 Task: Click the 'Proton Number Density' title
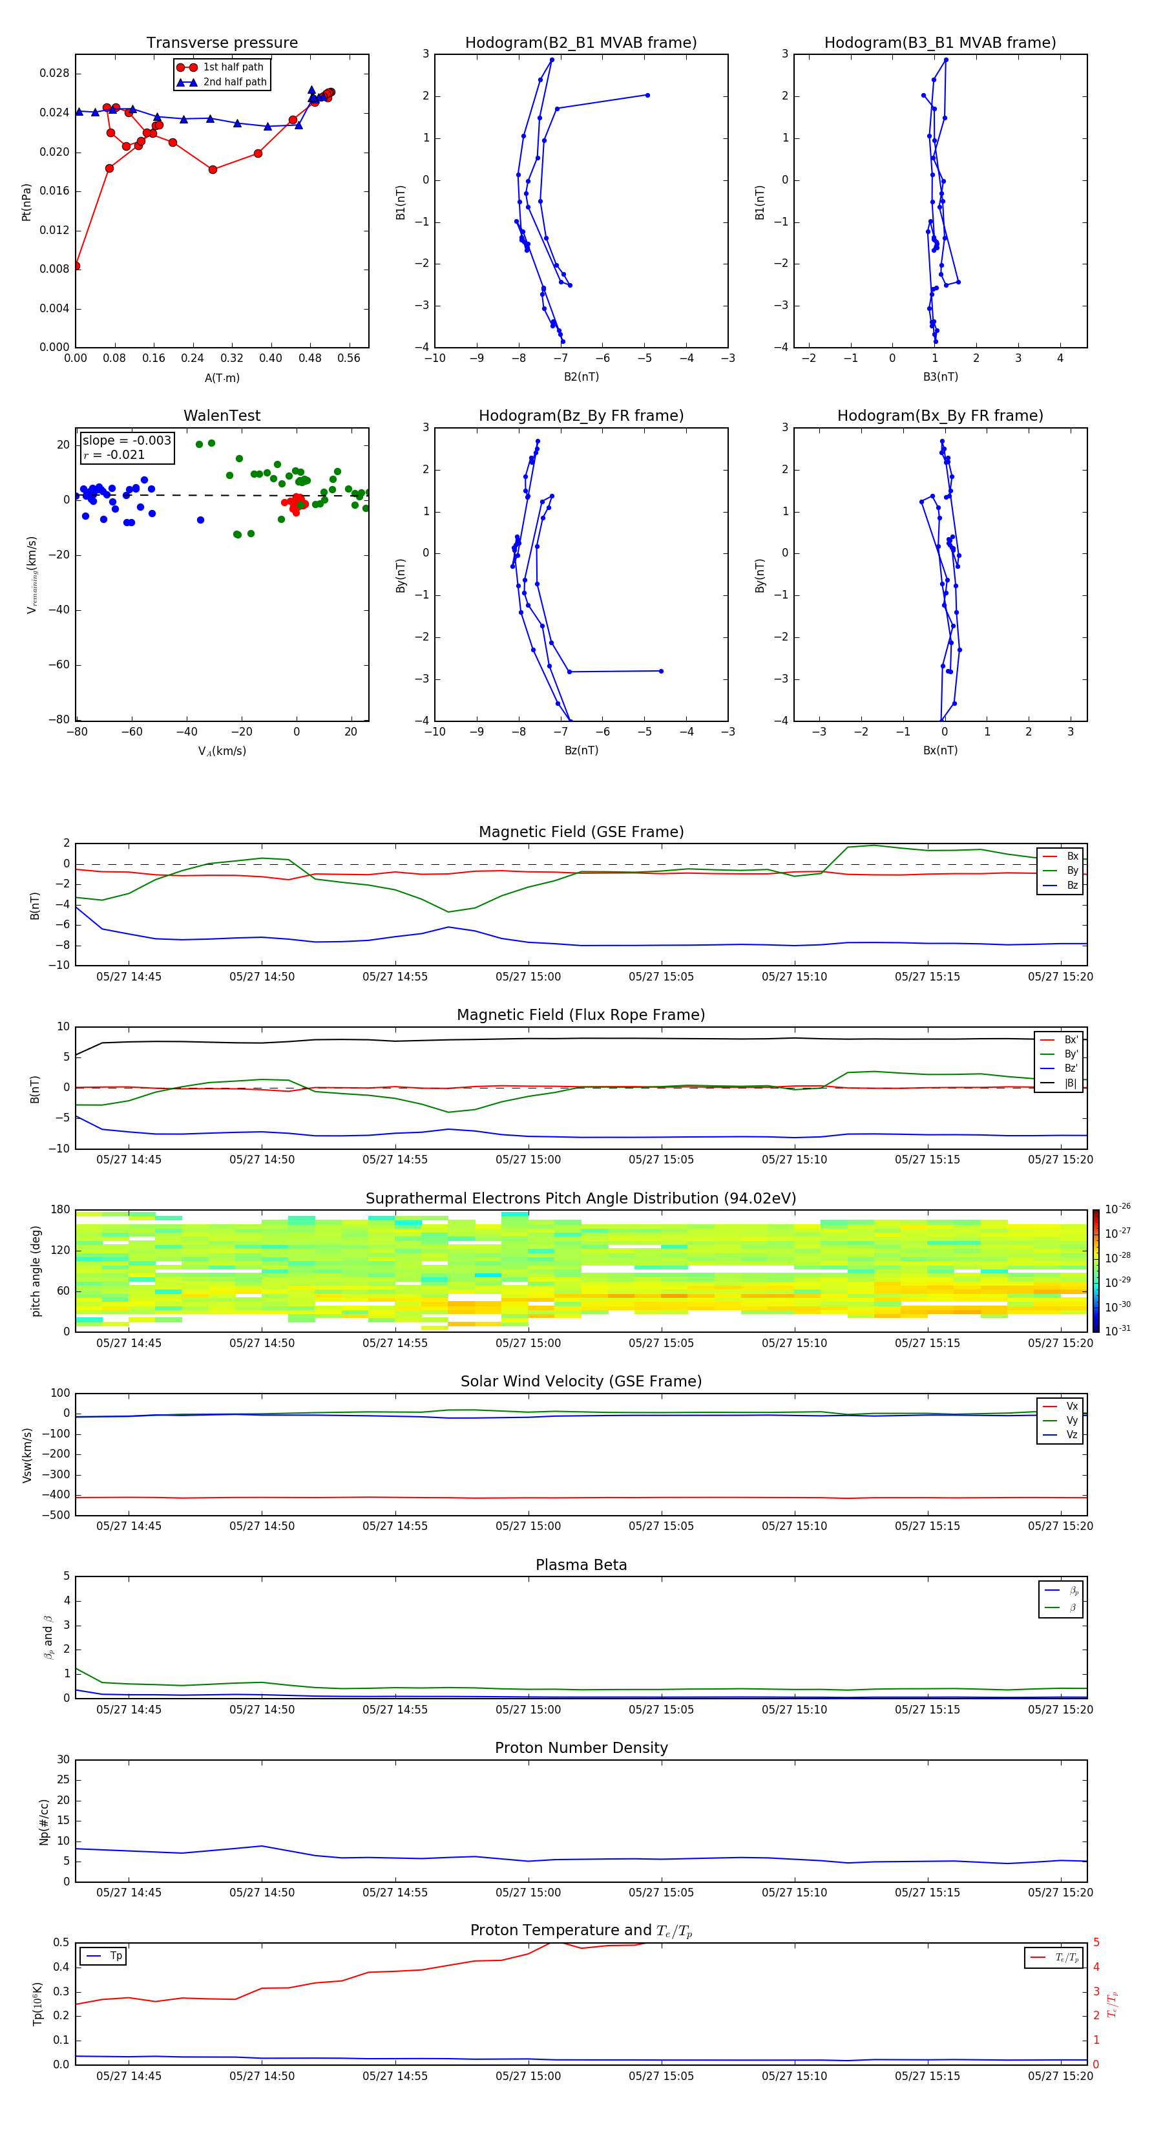coord(581,1748)
